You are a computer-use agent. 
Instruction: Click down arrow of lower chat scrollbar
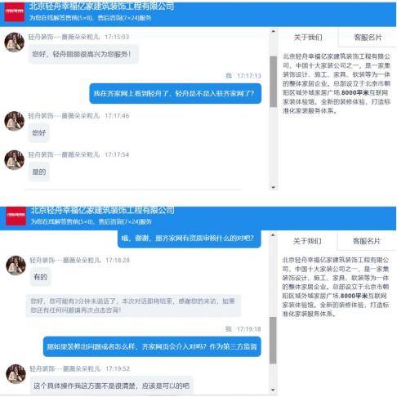[273, 390]
